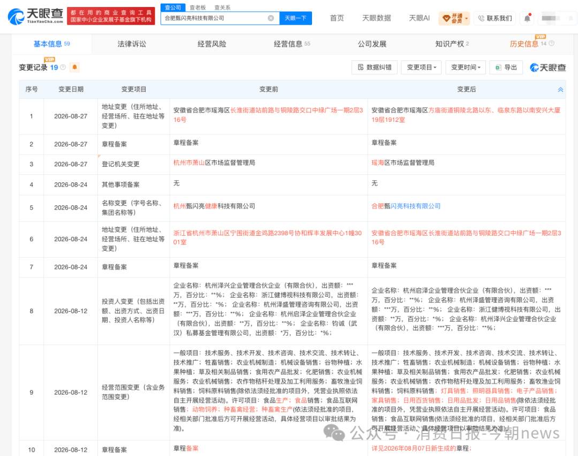Click the 导出 export button
Image resolution: width=578 pixels, height=456 pixels.
coord(506,67)
